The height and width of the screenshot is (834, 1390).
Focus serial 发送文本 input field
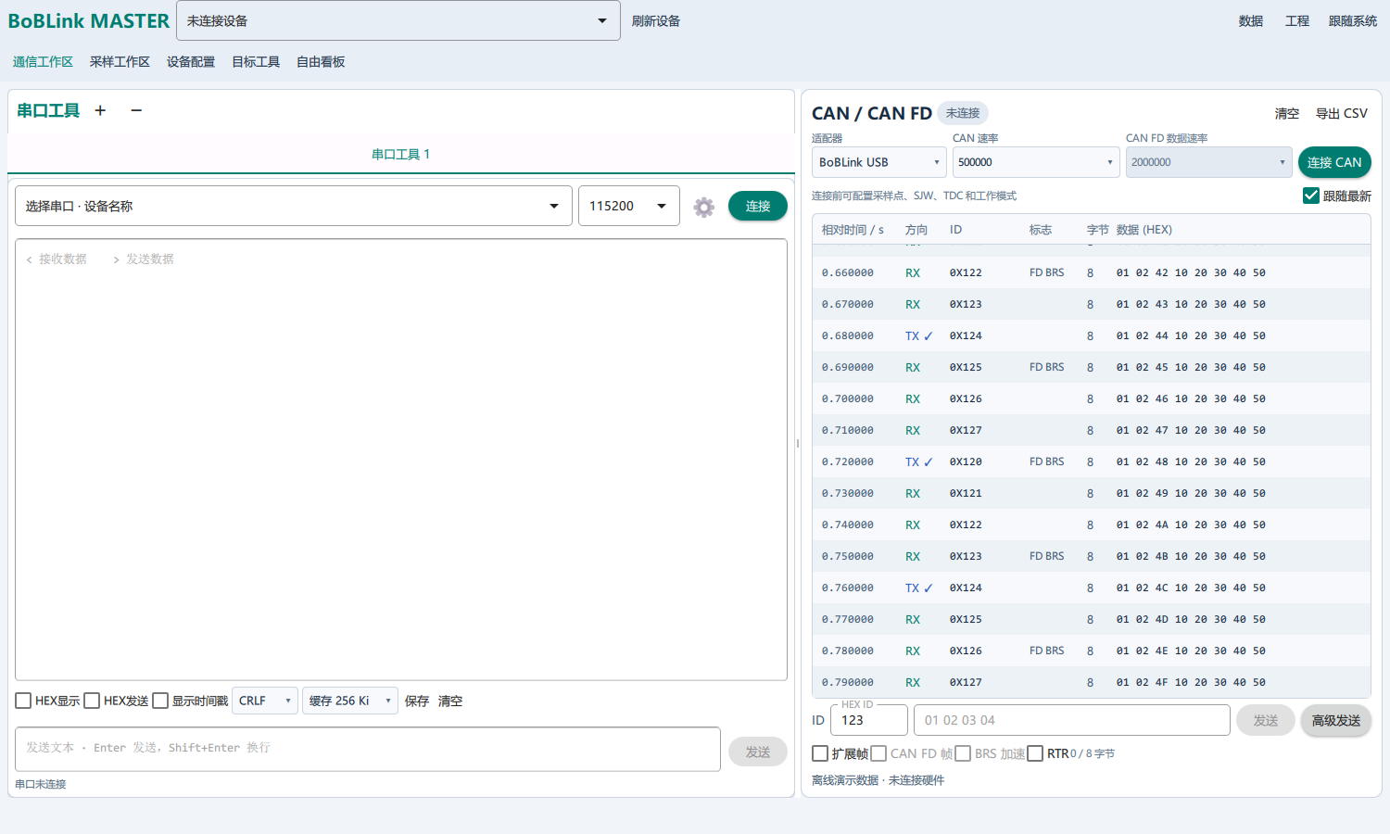(368, 749)
